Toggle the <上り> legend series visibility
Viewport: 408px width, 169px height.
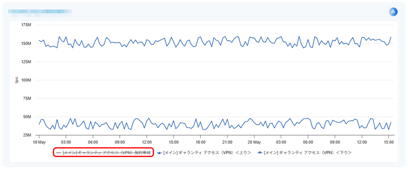pyautogui.click(x=204, y=153)
